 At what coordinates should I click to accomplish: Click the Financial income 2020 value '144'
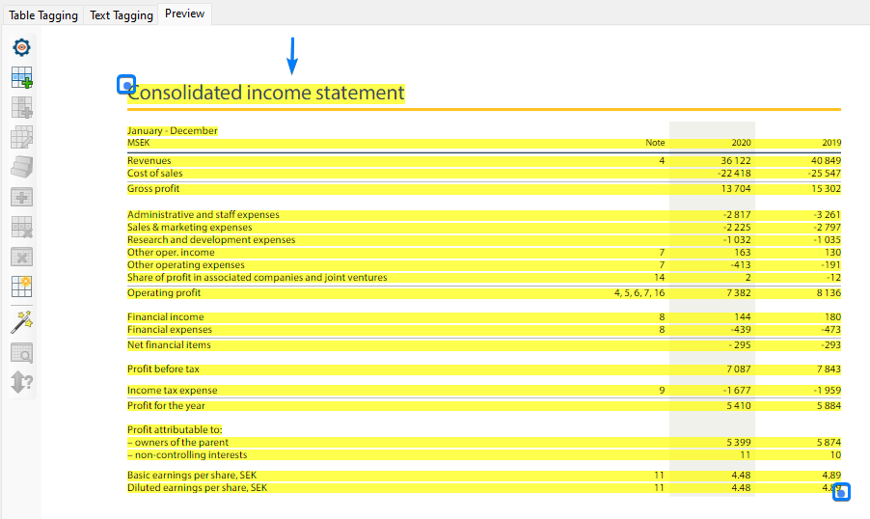coord(742,317)
